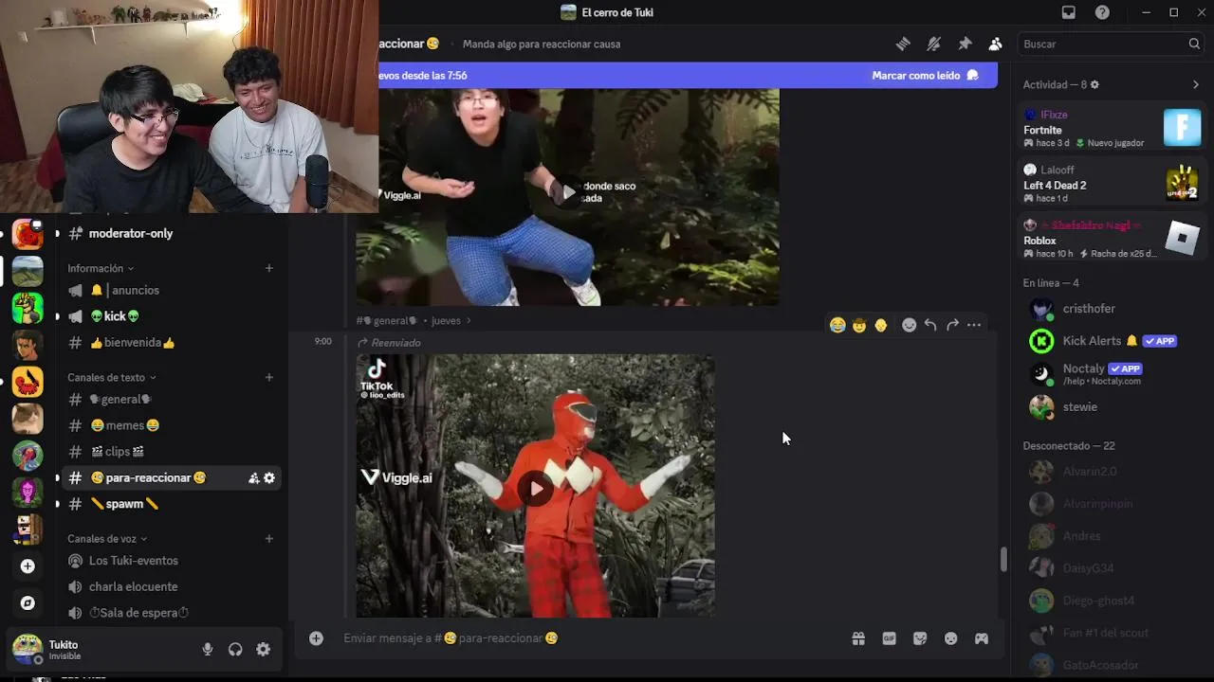This screenshot has width=1214, height=682.
Task: Reply to message arrow icon
Action: 930,325
